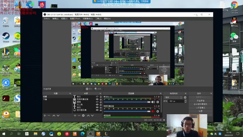Viewport: 243px width, 137px height.
Task: Open the Recycle Bin desktop icon
Action: tap(6, 22)
